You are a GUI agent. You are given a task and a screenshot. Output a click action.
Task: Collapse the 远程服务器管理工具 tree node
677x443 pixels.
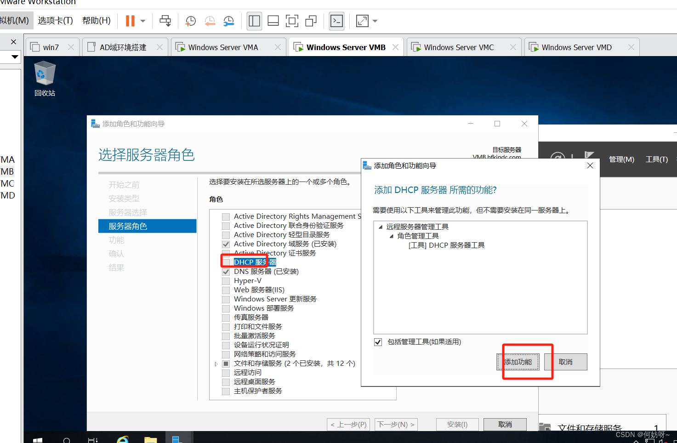pos(381,227)
